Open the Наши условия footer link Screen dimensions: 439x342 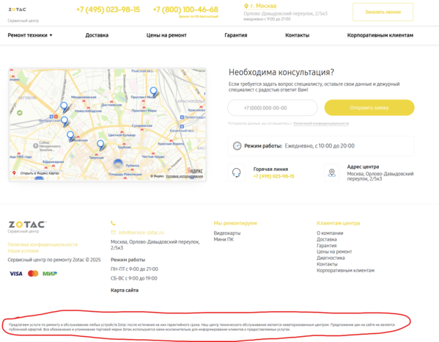coord(23,251)
